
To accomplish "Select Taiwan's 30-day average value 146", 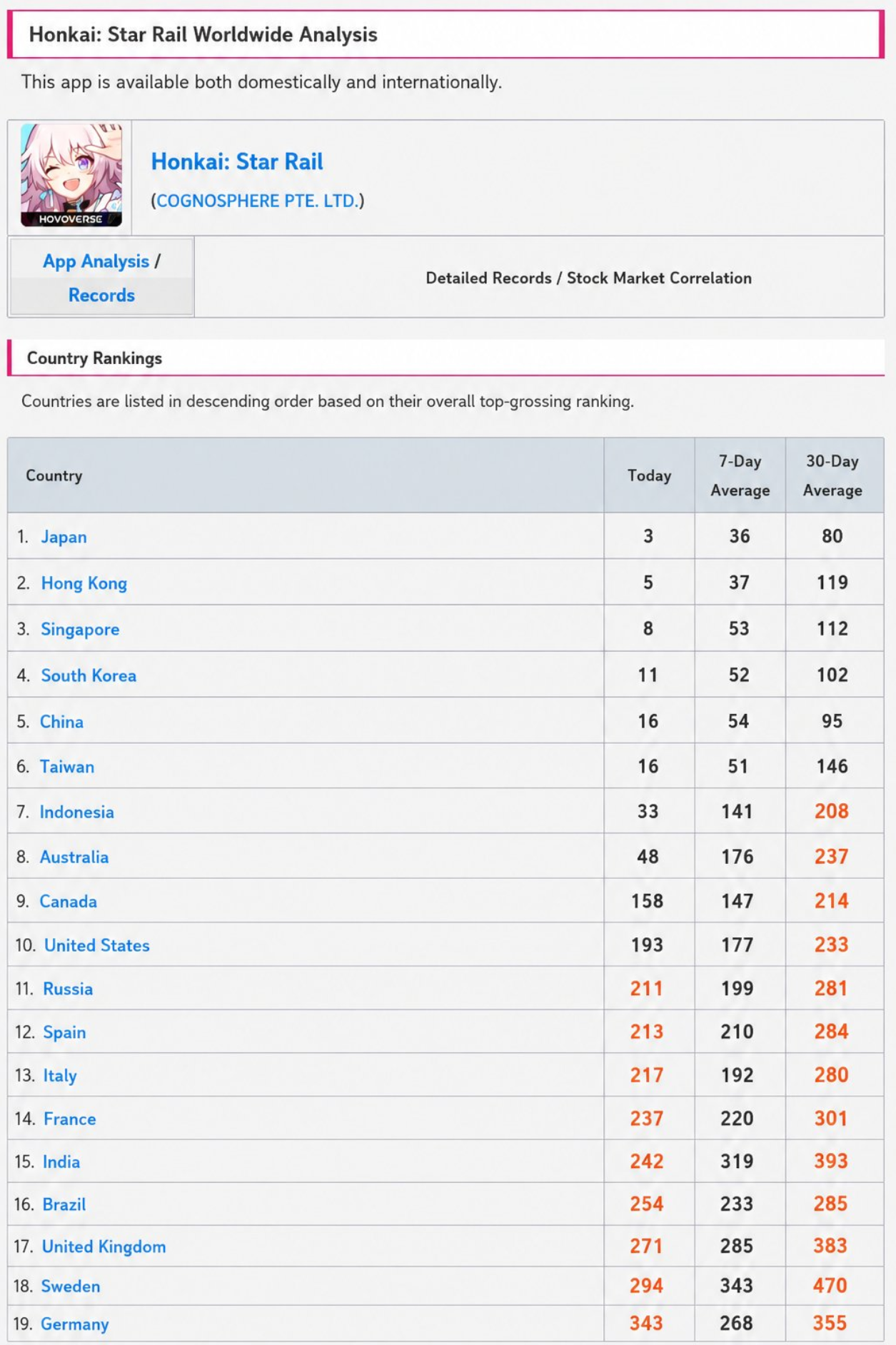I will (x=832, y=766).
